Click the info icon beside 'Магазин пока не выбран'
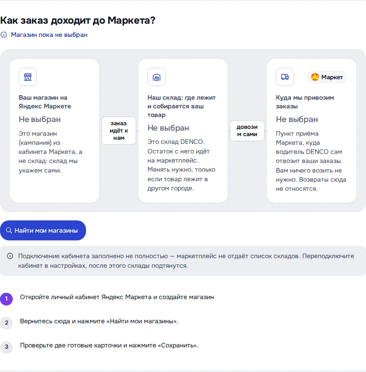Viewport: 366px width, 372px height. (x=4, y=35)
